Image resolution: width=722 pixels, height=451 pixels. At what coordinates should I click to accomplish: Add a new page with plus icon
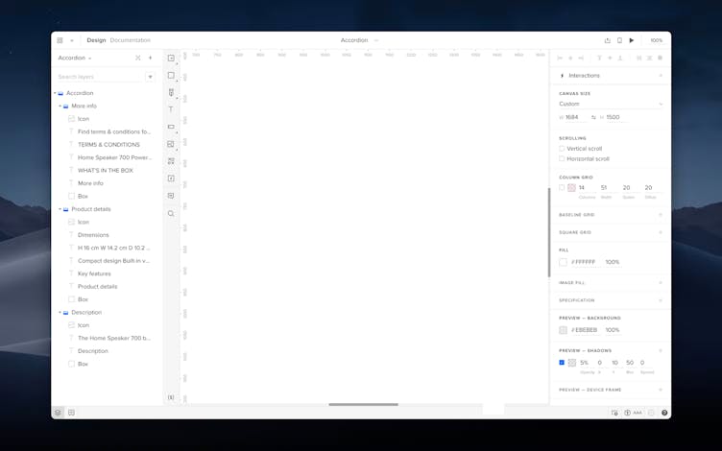point(150,58)
